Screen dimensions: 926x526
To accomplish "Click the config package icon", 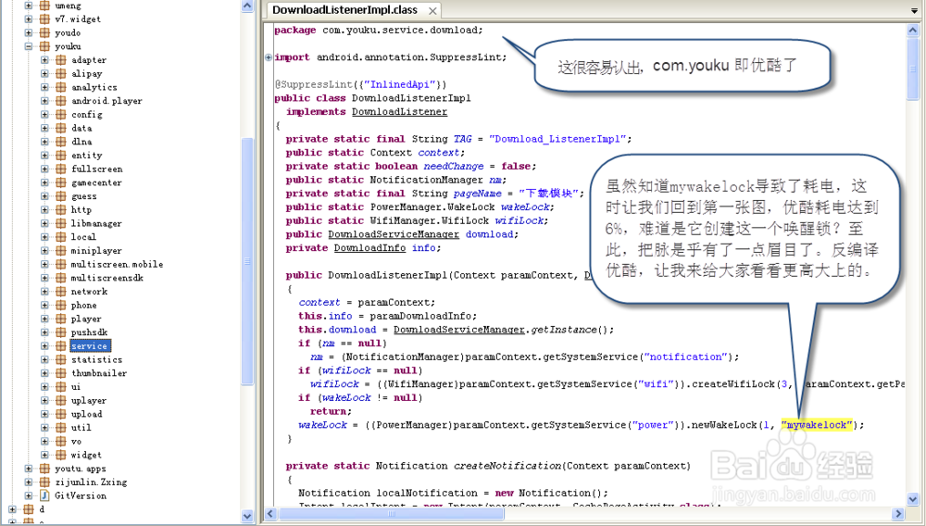I will click(x=61, y=114).
